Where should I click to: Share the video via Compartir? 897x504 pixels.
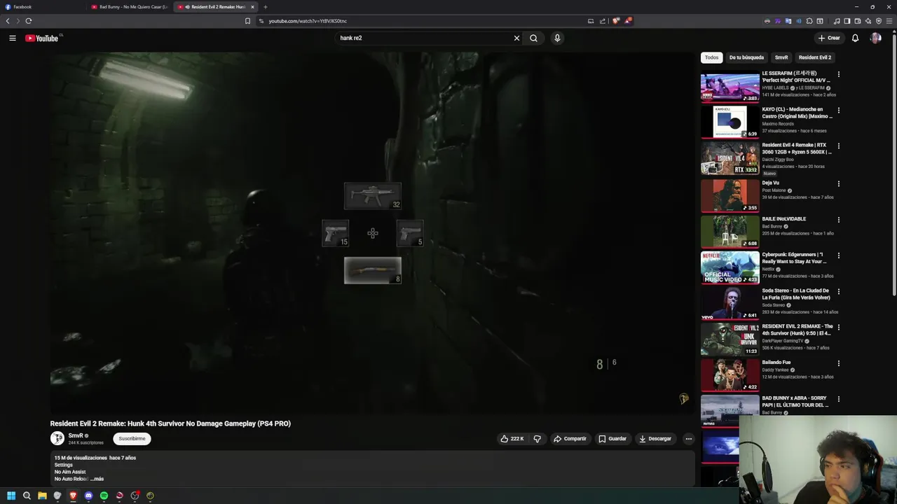[x=570, y=439]
